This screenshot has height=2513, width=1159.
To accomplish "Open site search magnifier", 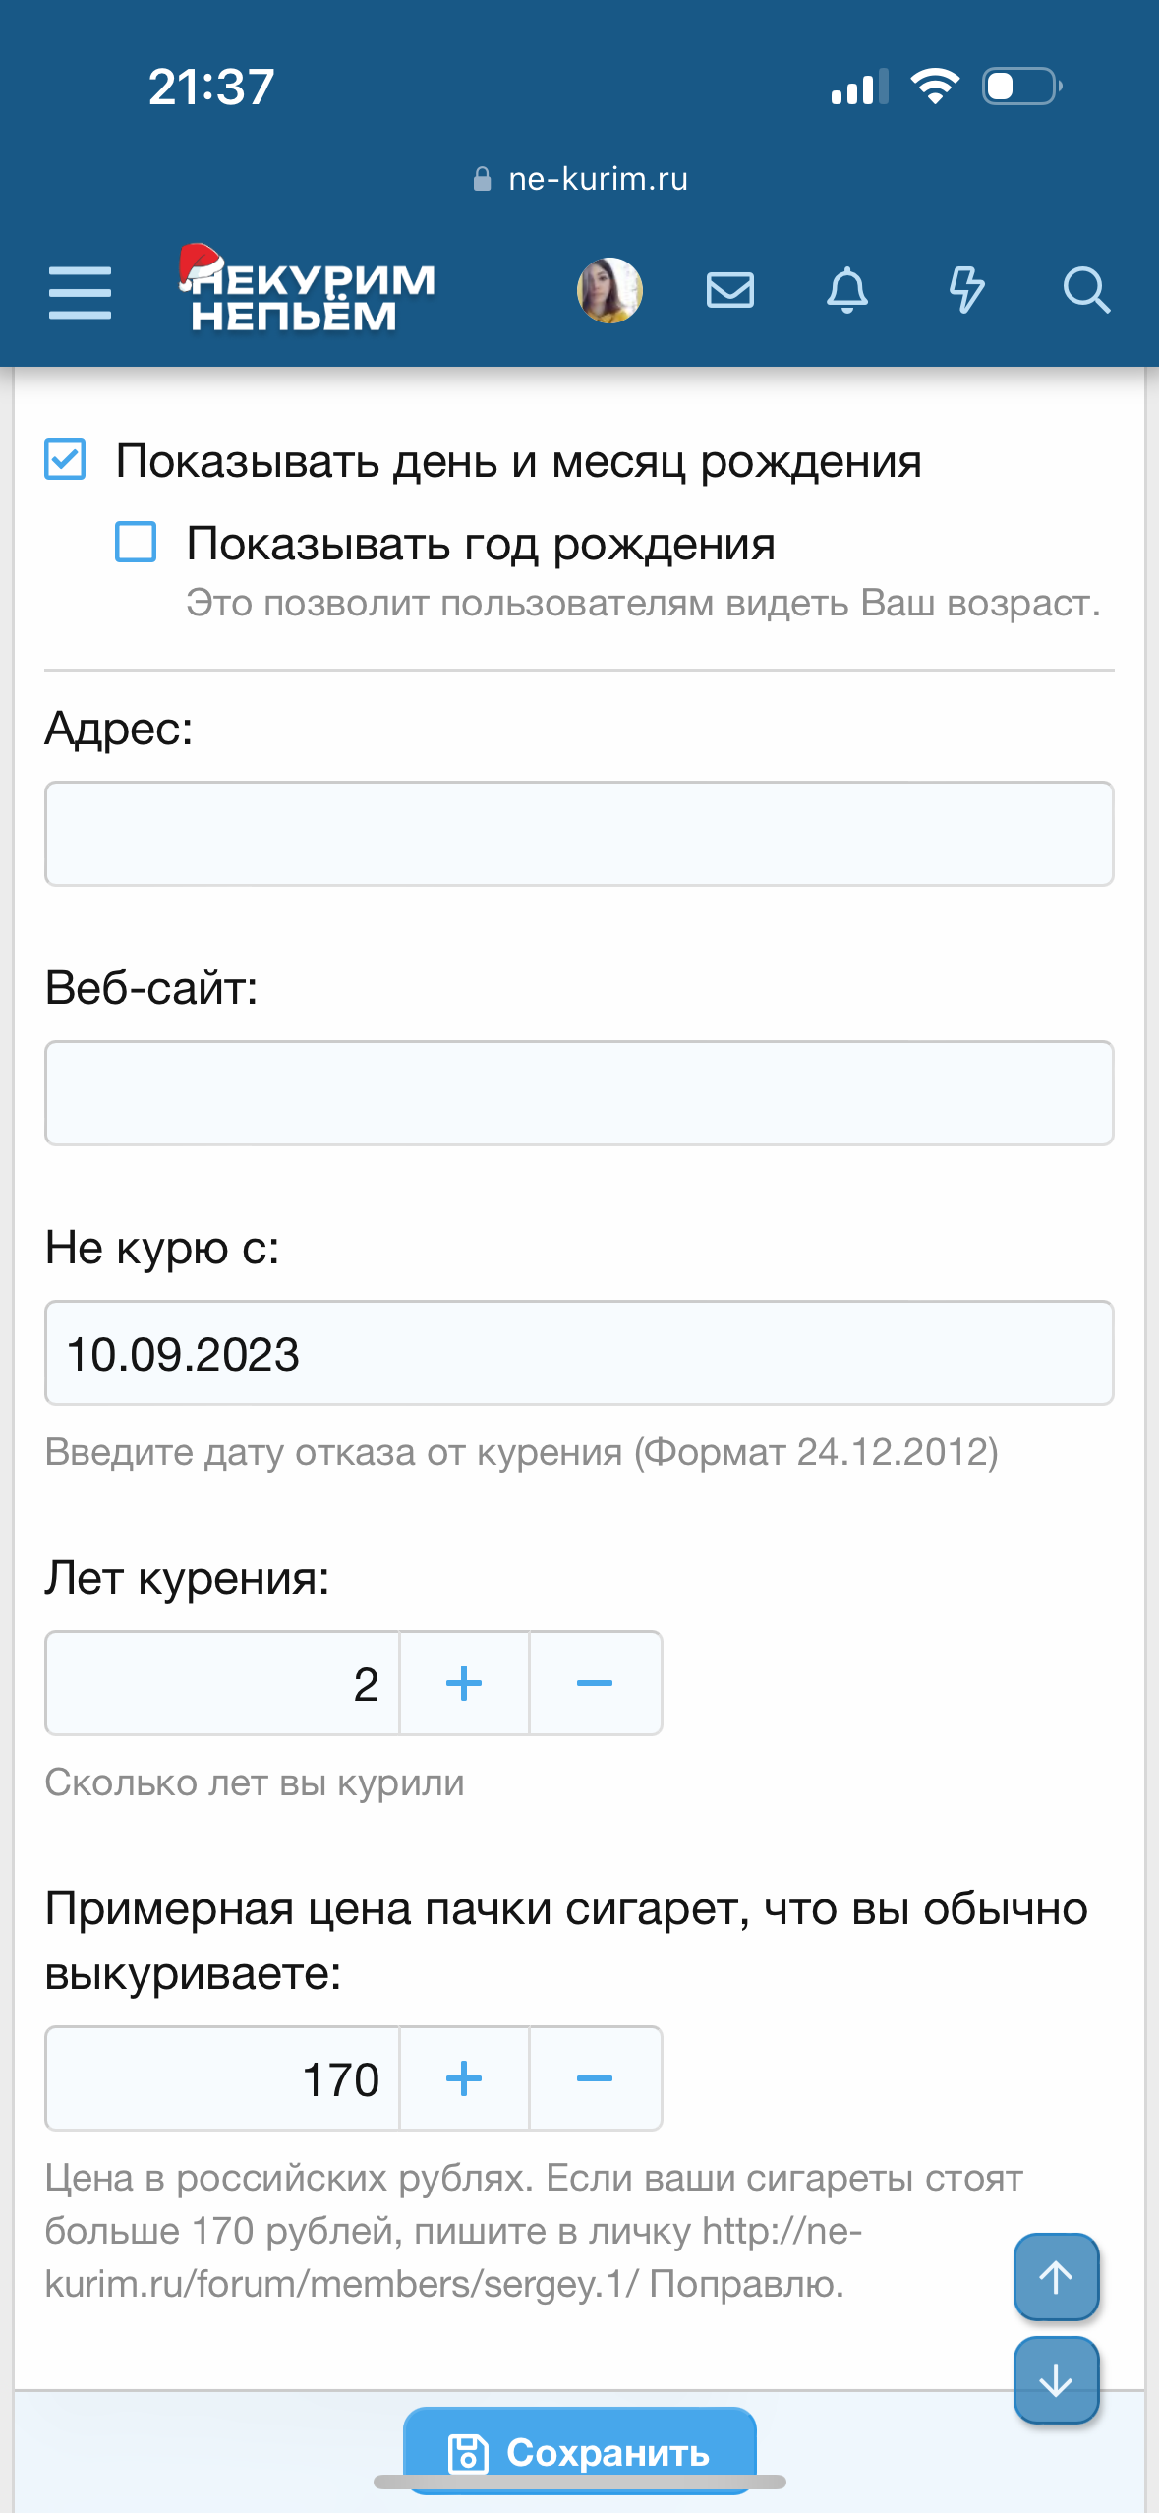I will (x=1086, y=291).
